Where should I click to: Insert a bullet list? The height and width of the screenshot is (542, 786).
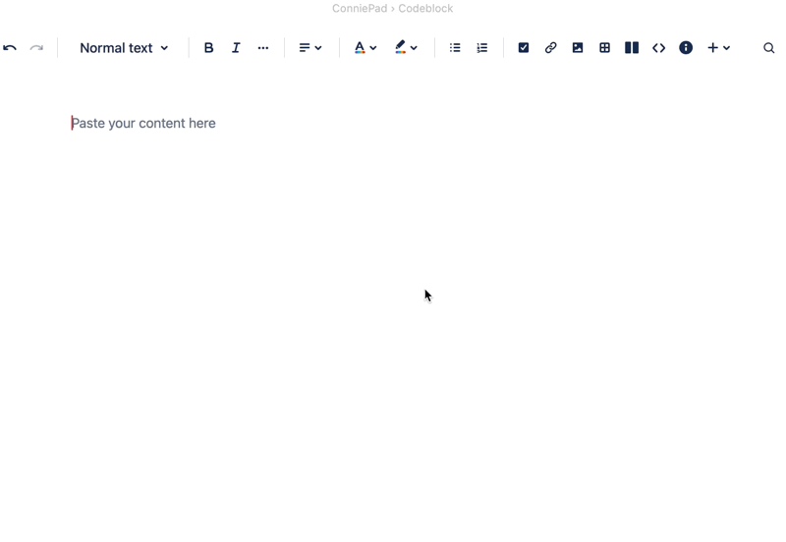point(455,48)
